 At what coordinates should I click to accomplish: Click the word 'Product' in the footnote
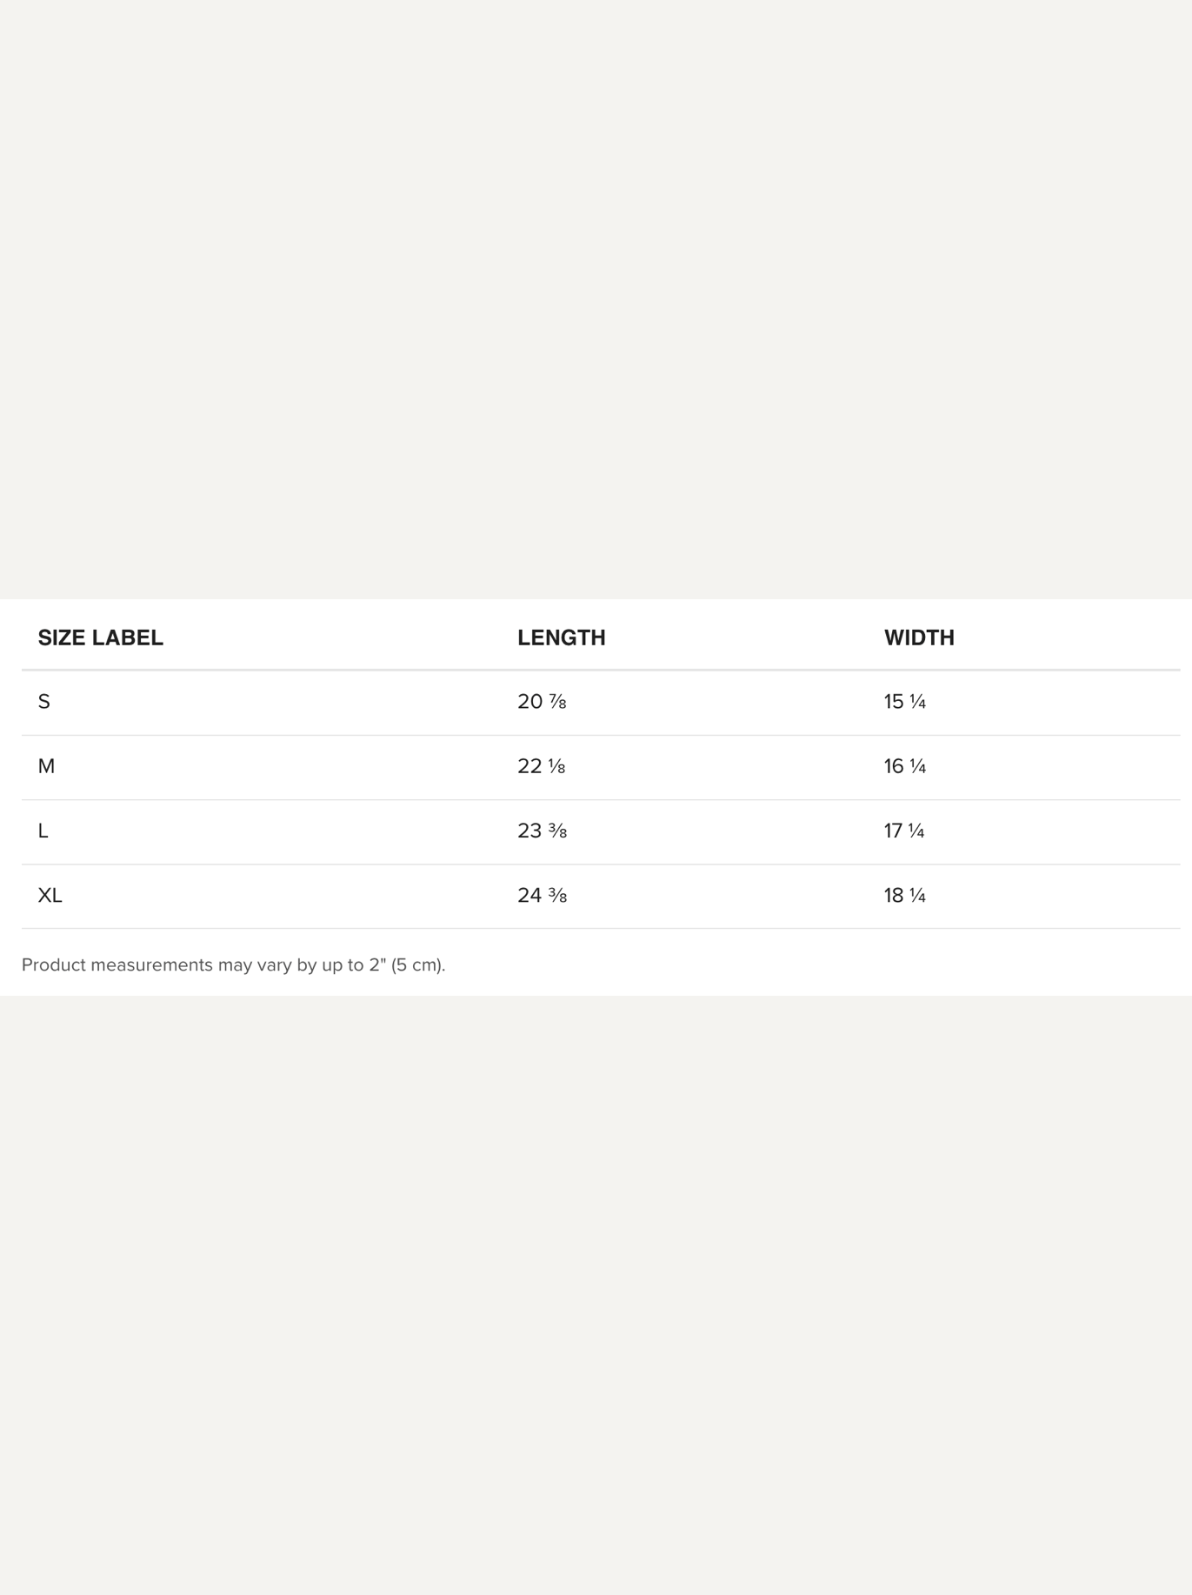click(x=53, y=964)
